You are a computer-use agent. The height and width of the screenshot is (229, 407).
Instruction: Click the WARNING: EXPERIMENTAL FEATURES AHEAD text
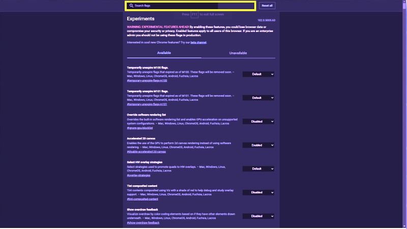tap(158, 27)
